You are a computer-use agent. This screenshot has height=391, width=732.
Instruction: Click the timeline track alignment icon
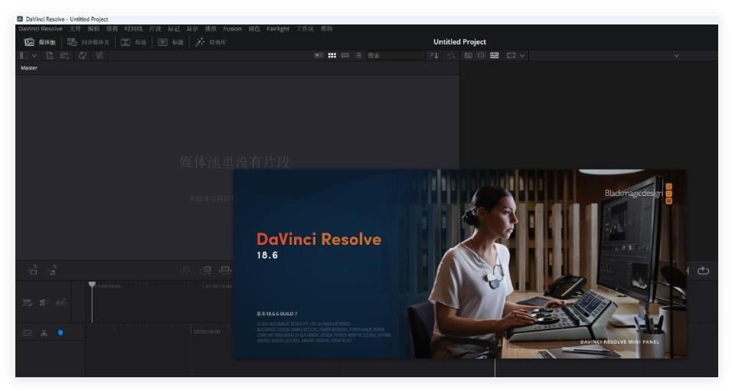click(44, 303)
